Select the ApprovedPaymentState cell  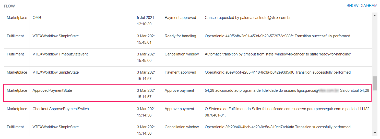52,90
